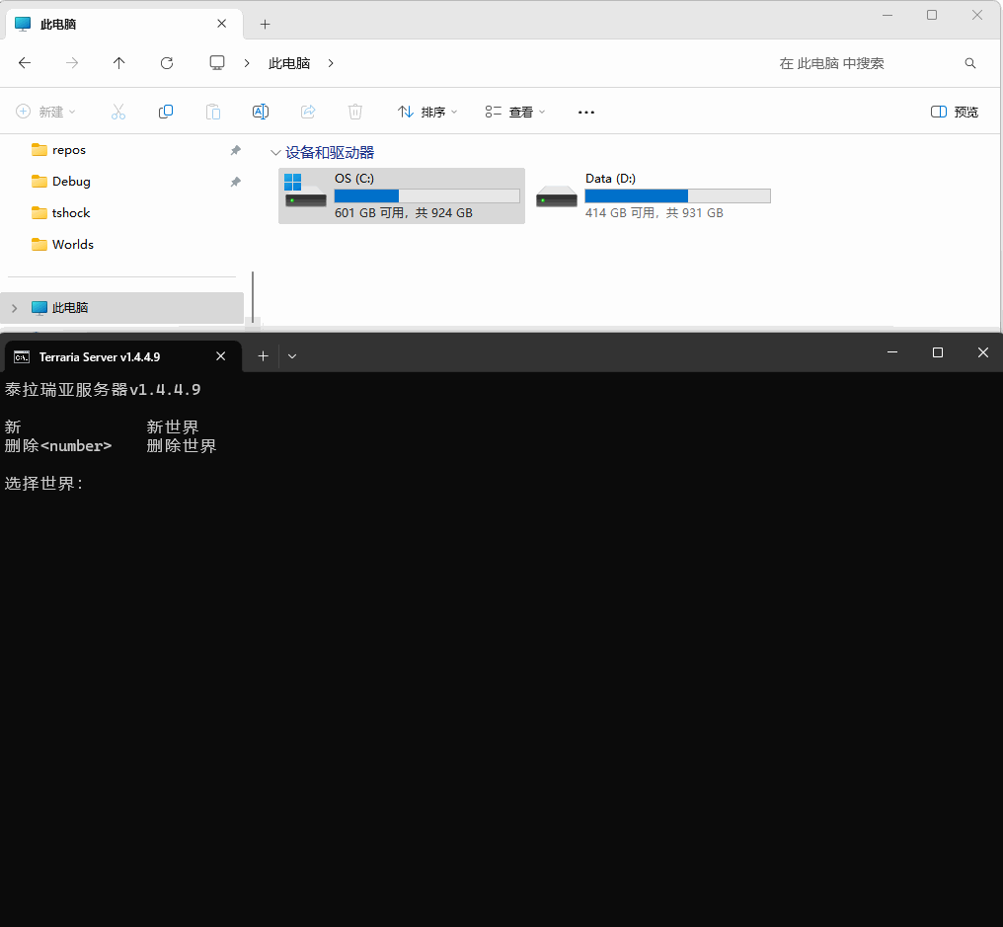Go back in File Explorer
1003x927 pixels.
coord(25,63)
